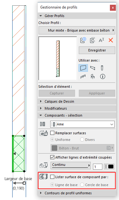The image size is (119, 200).
Task: Use profile with the Beam tool icon
Action: point(93,68)
